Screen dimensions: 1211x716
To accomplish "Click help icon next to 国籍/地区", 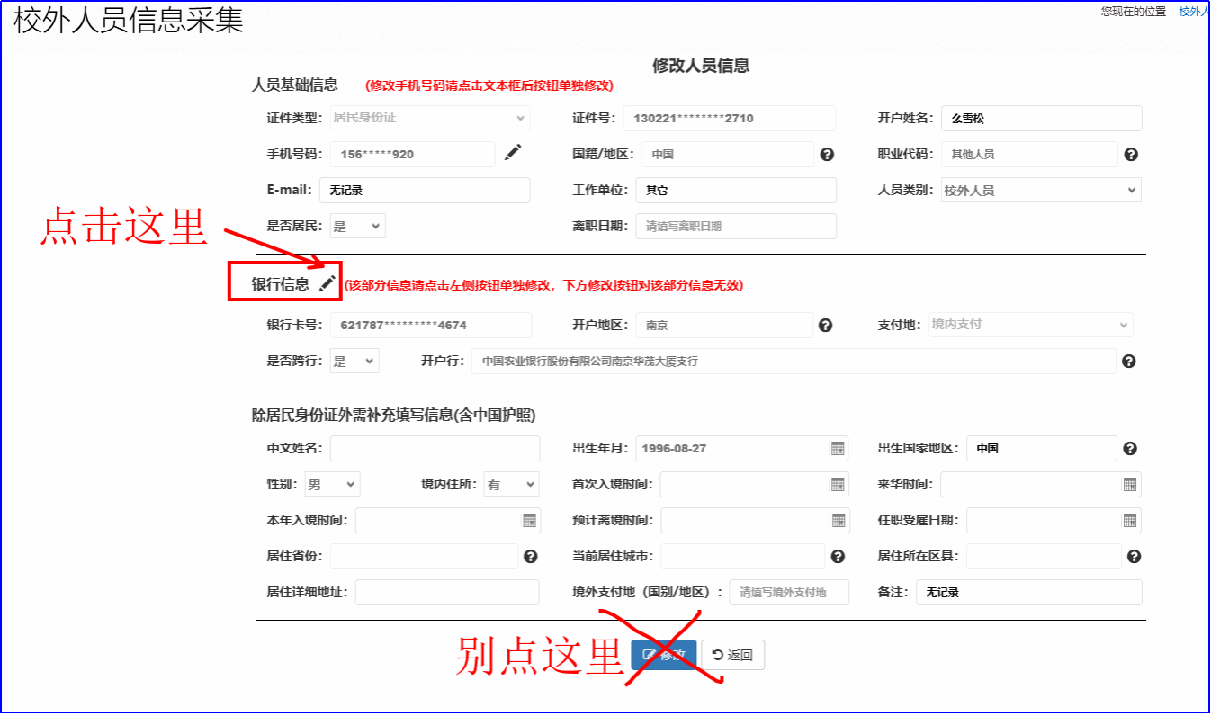I will (x=827, y=155).
